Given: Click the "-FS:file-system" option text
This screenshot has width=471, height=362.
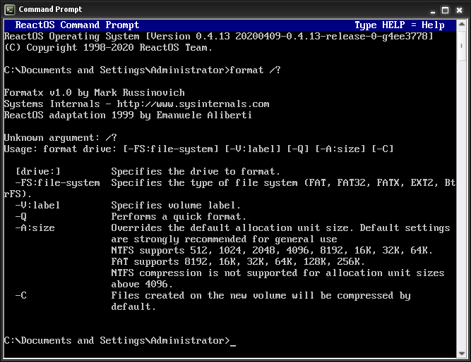Looking at the screenshot, I should (x=57, y=182).
